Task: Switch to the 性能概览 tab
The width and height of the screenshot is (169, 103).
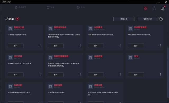Action: tap(21, 7)
